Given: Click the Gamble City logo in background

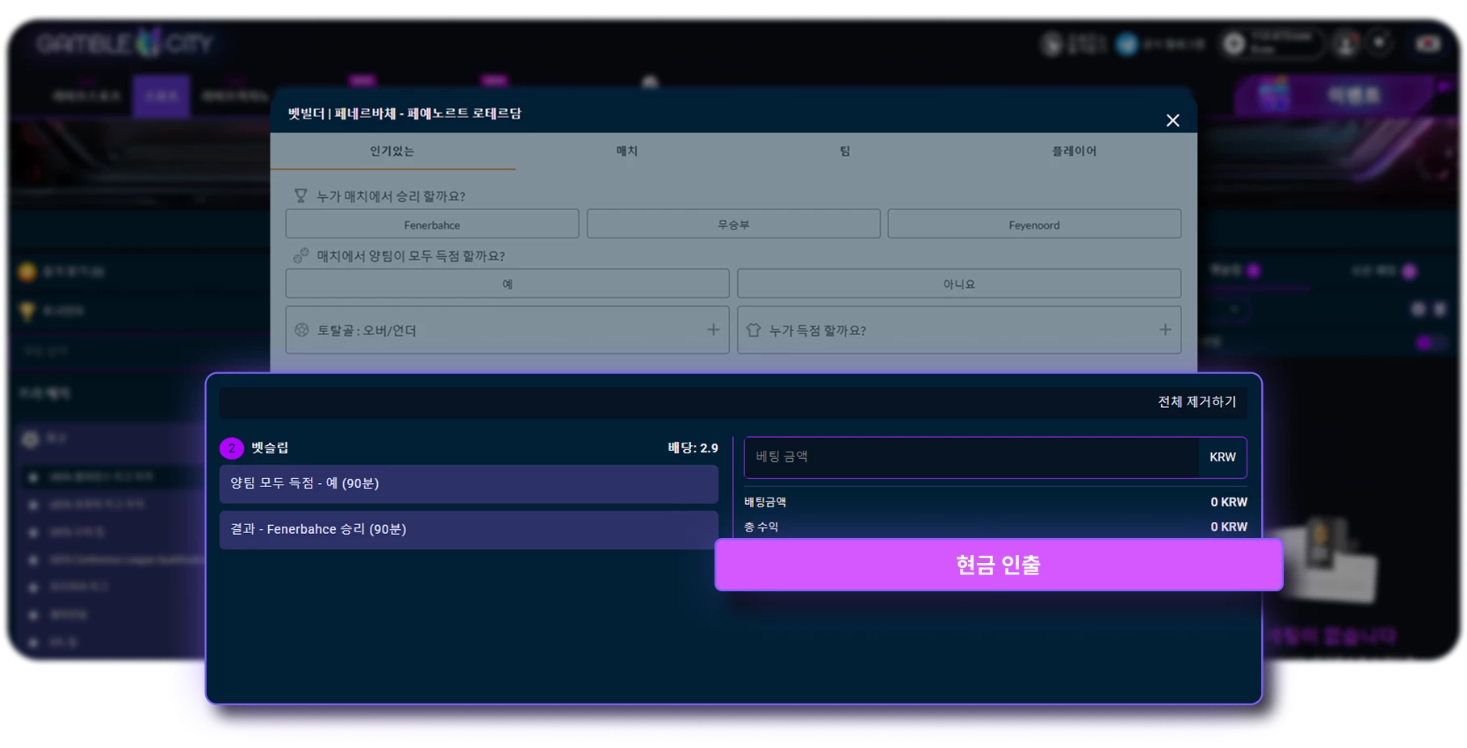Looking at the screenshot, I should pos(125,42).
